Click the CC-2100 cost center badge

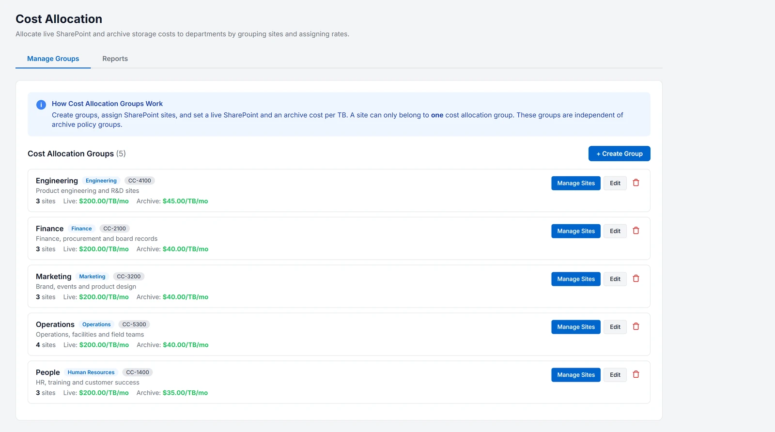[114, 229]
